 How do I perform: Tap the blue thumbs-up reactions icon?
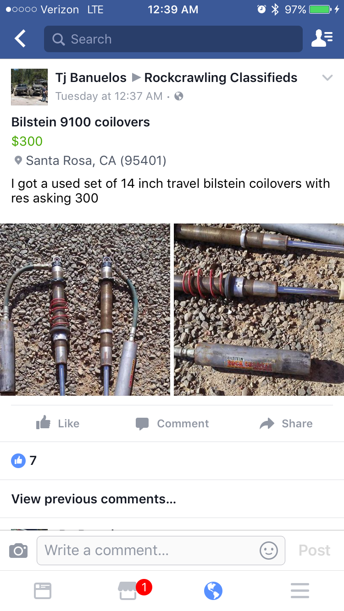18,461
